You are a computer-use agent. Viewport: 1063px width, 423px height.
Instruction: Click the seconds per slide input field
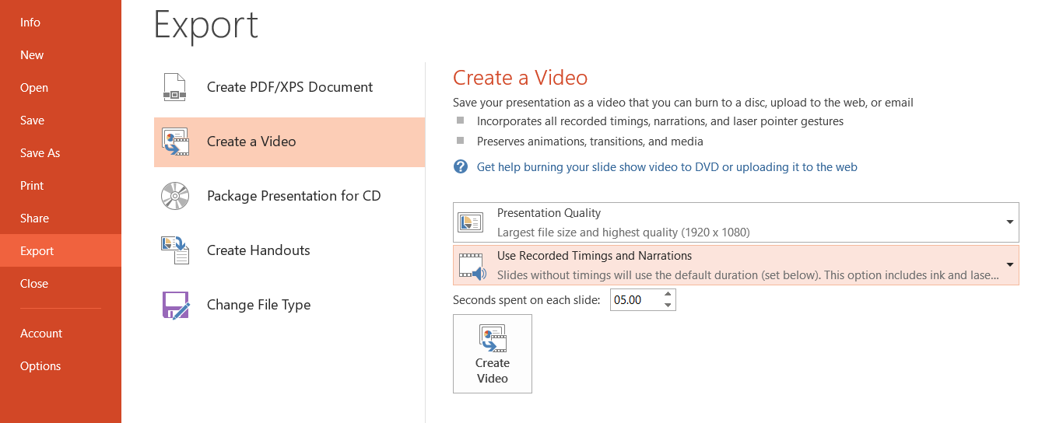[x=636, y=299]
